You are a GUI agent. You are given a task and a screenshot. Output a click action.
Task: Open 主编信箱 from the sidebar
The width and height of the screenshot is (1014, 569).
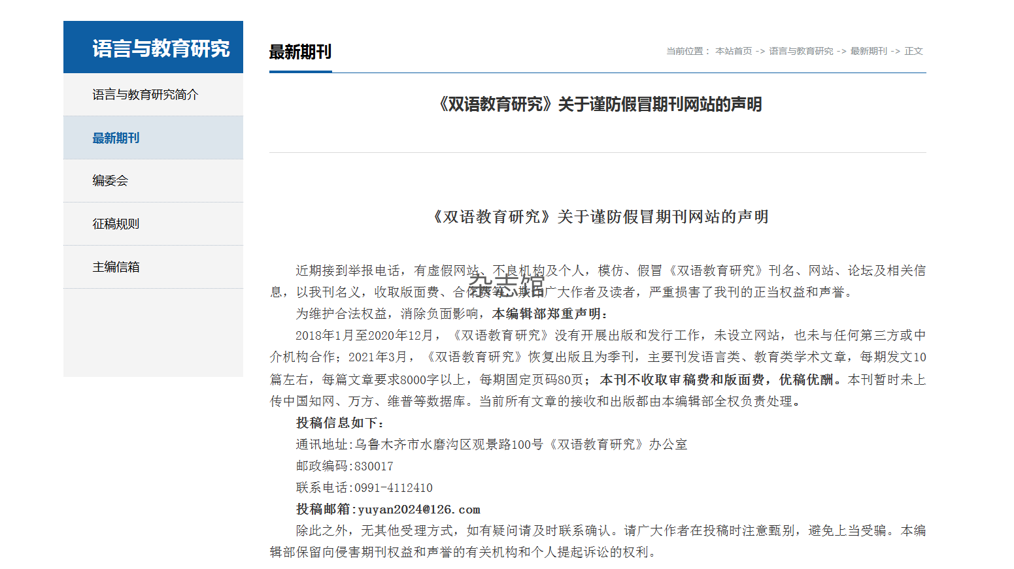[x=116, y=267]
